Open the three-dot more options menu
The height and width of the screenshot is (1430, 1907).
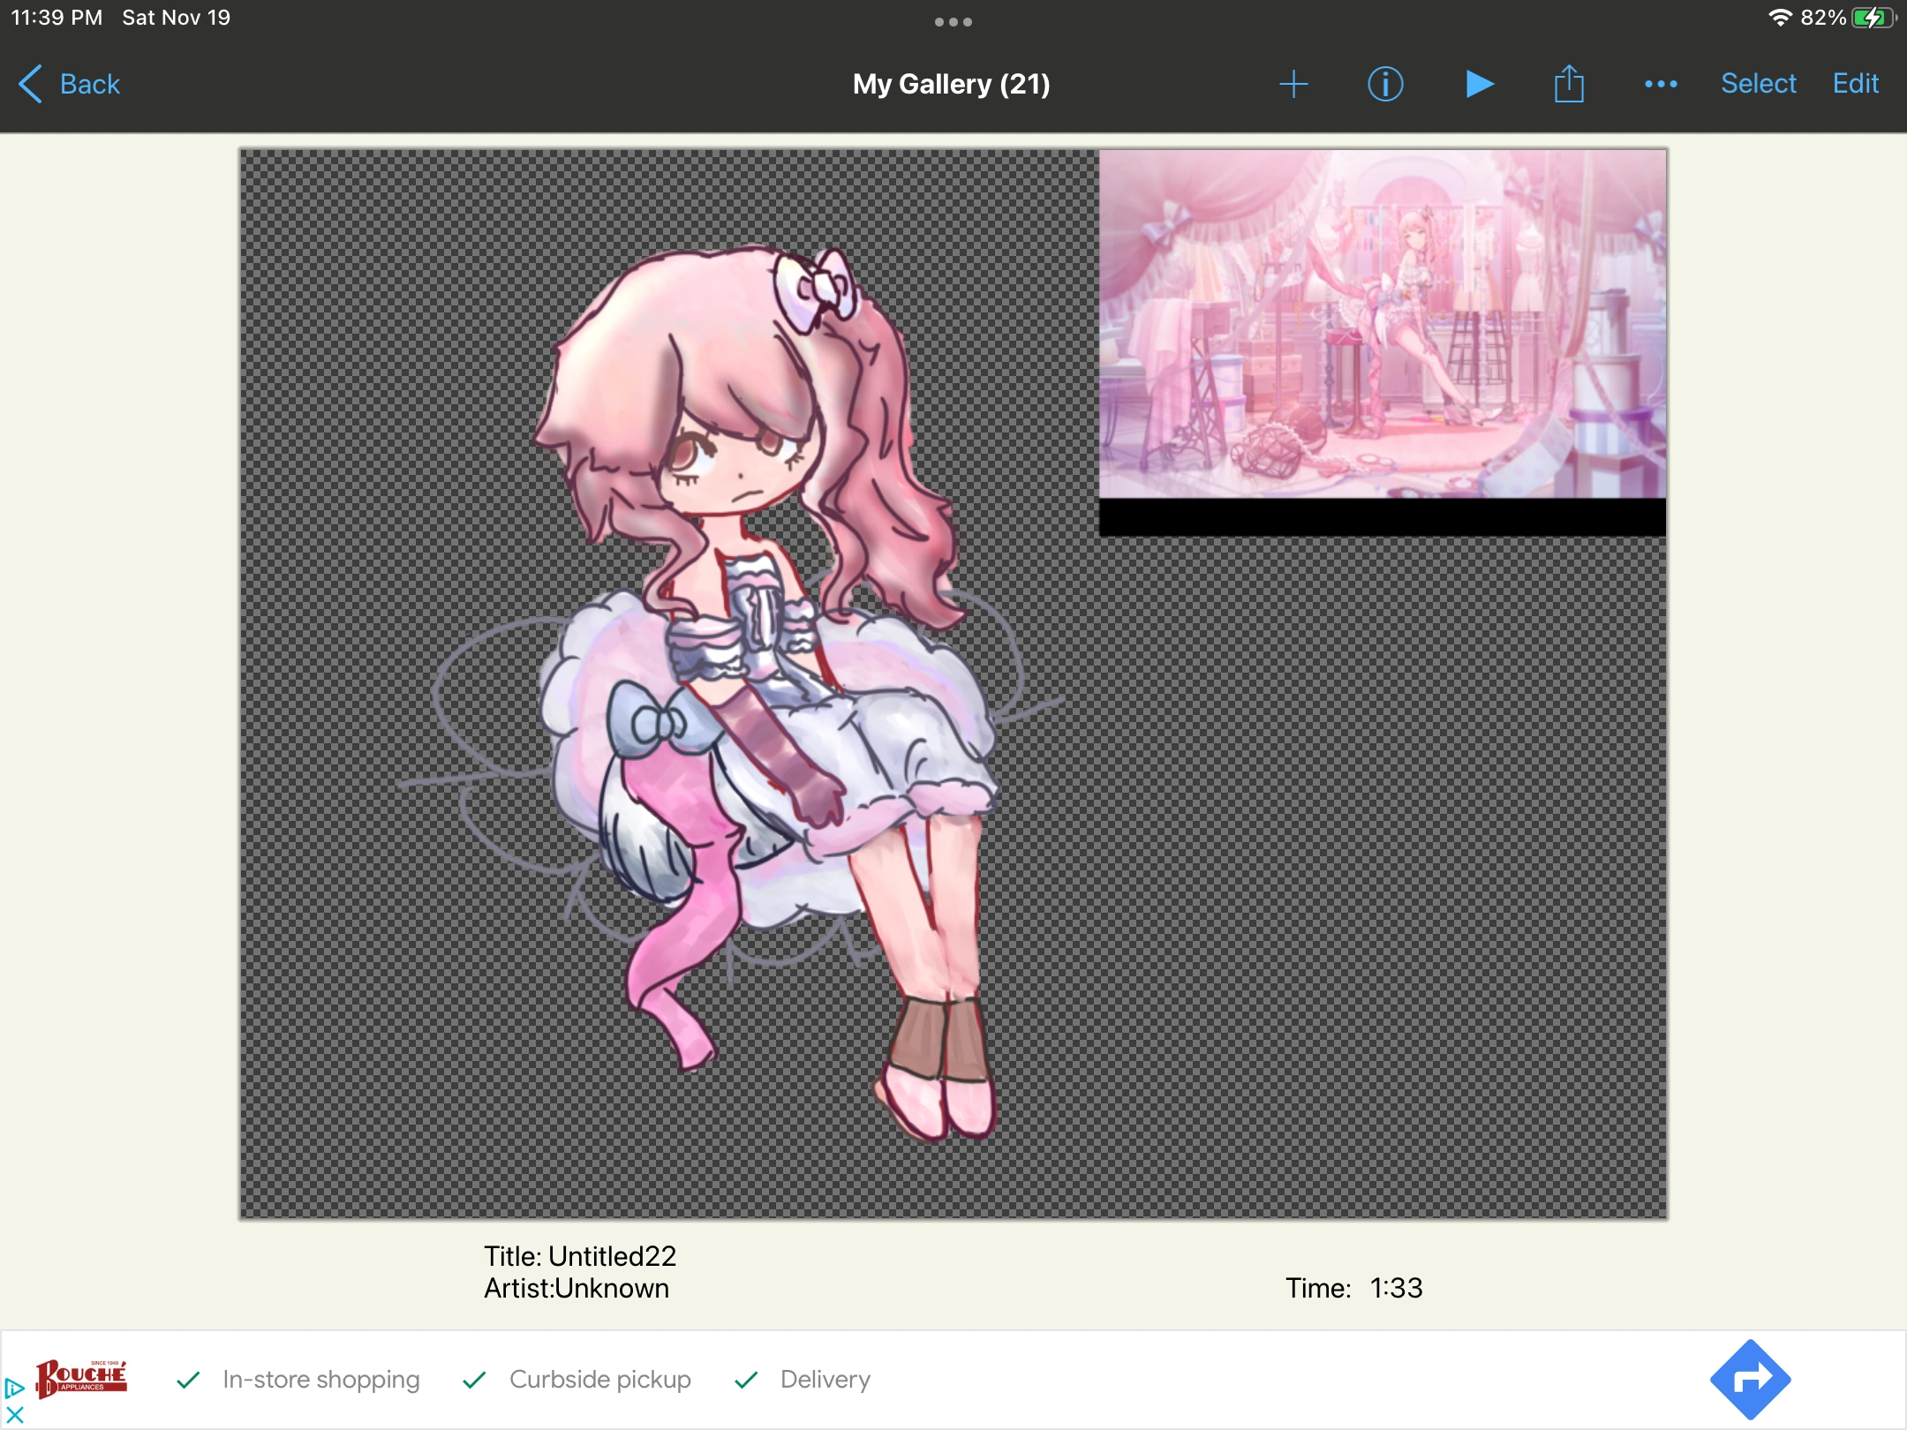click(x=1661, y=84)
